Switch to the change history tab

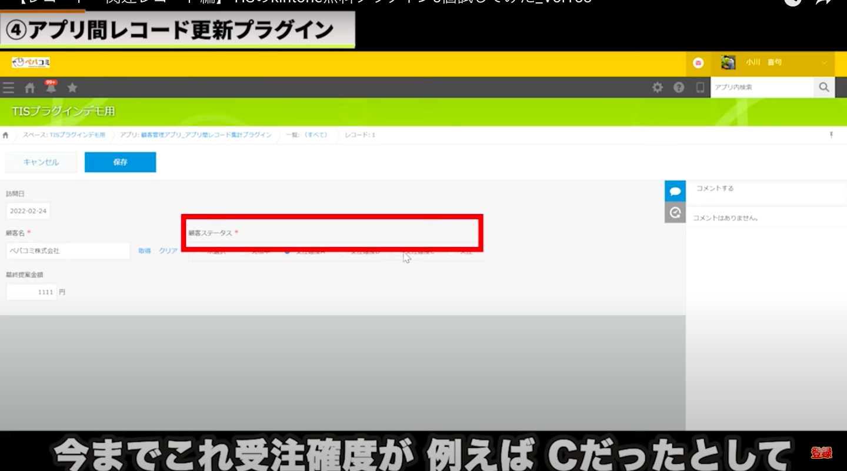pos(675,212)
